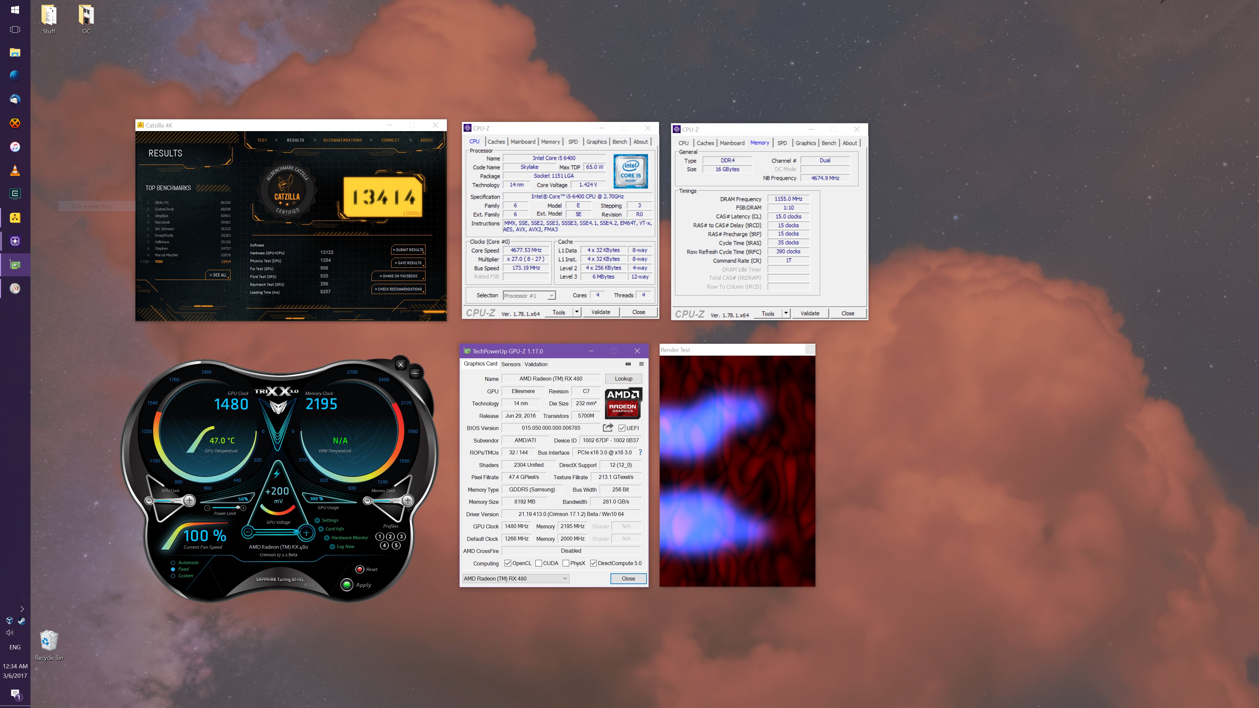This screenshot has height=708, width=1259.
Task: Open RECOMMENDATIONS tab in Catzilla
Action: click(x=343, y=140)
